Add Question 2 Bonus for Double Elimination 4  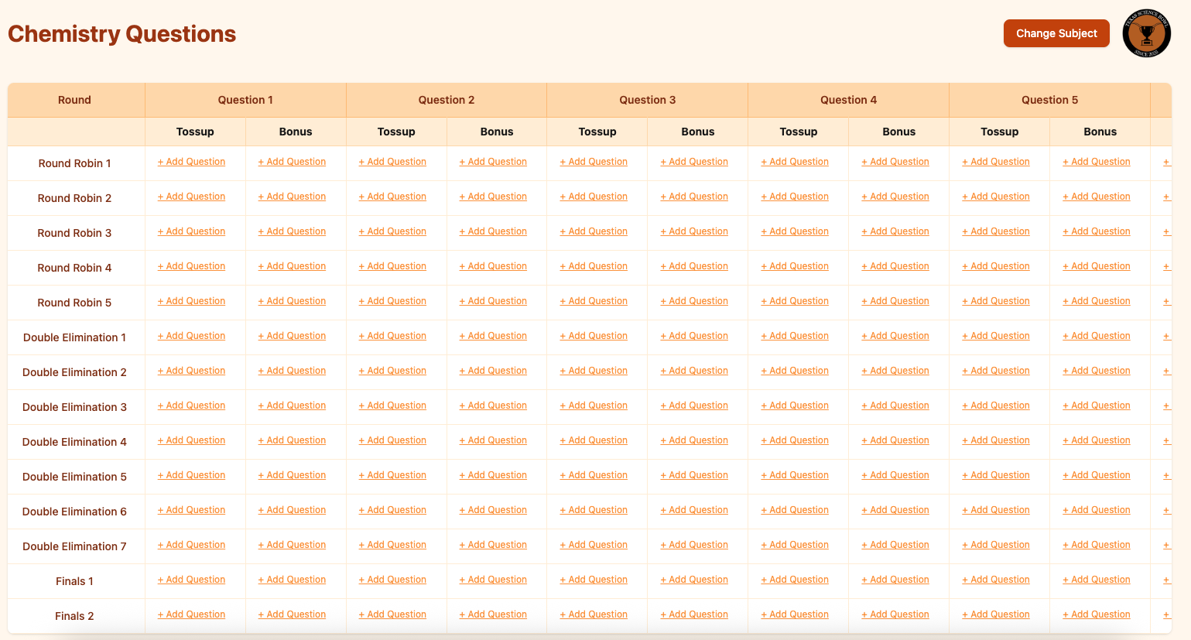click(493, 440)
